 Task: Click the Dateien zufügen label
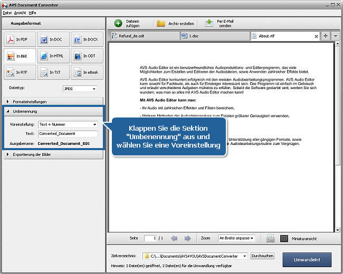(x=132, y=23)
